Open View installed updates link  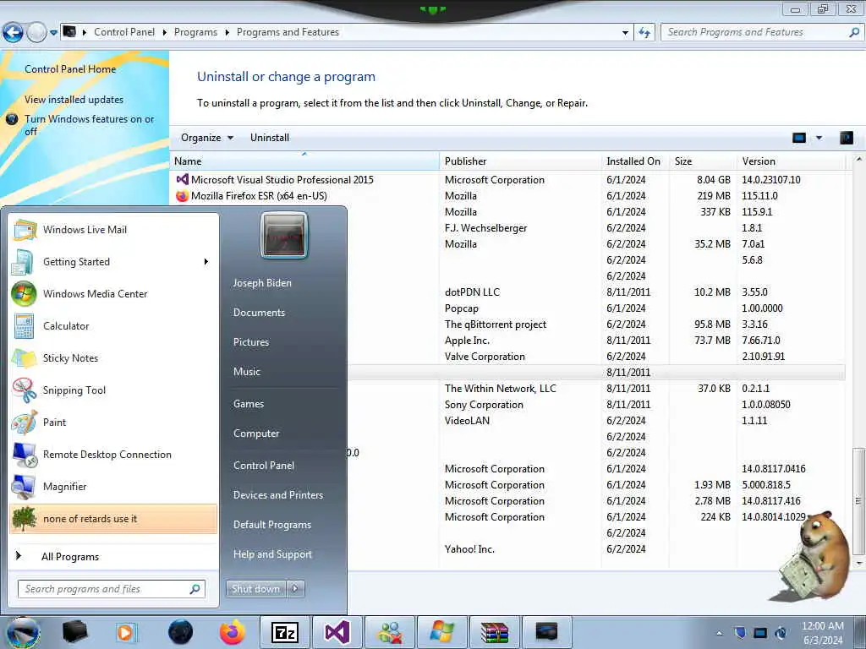(x=74, y=100)
